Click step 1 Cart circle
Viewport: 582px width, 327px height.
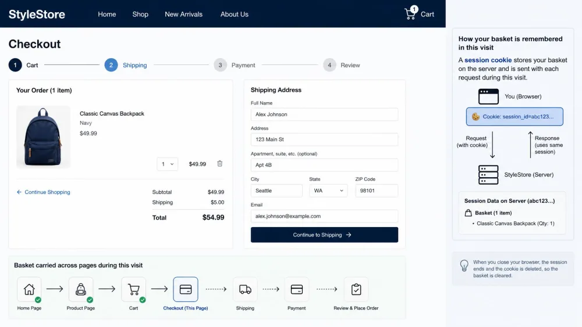pos(15,65)
